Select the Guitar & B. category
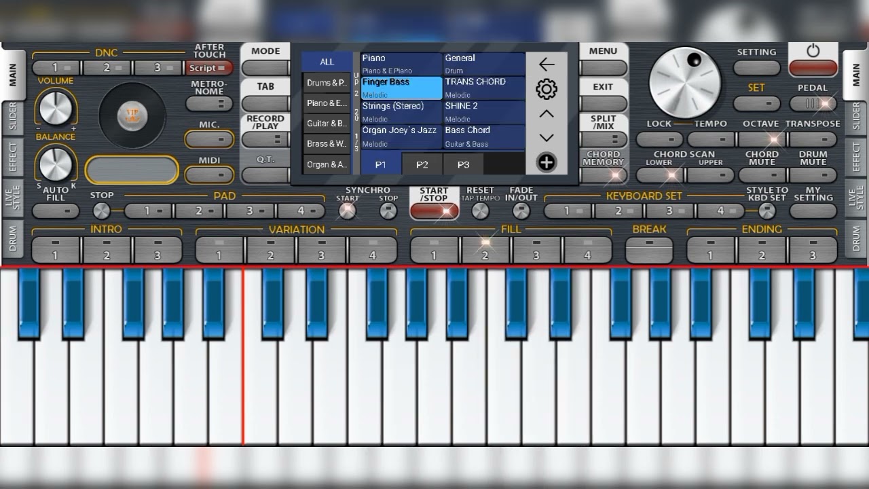869x489 pixels. [327, 124]
